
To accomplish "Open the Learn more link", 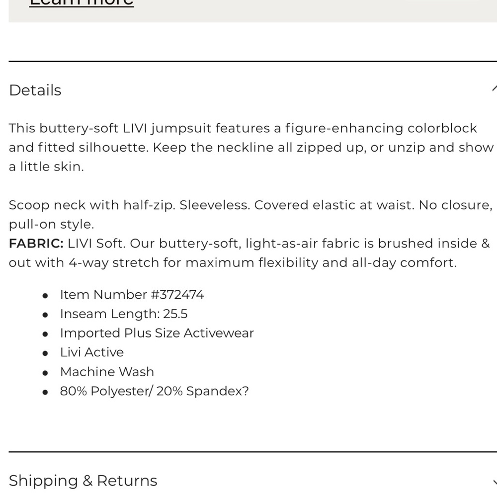I will tap(82, 3).
